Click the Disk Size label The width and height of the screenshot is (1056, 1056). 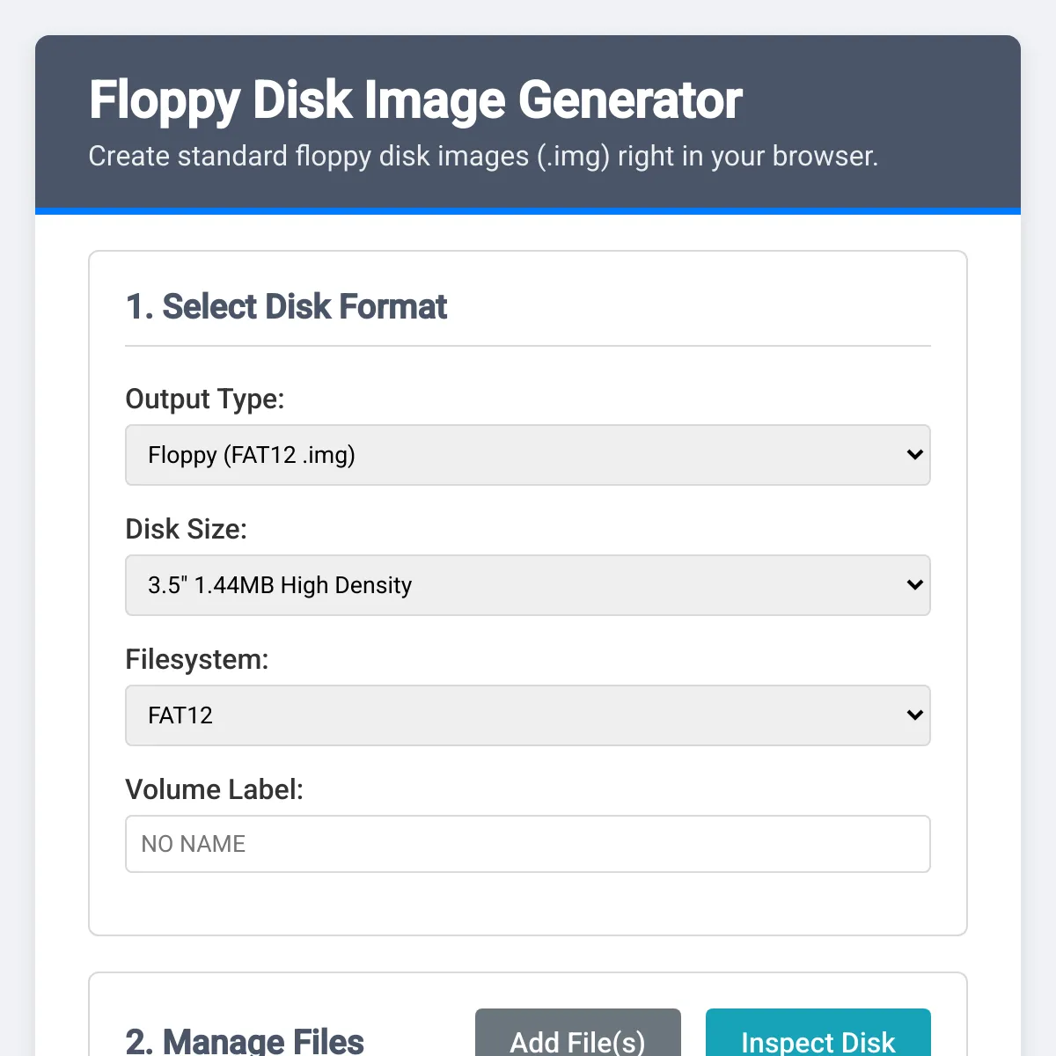(186, 529)
